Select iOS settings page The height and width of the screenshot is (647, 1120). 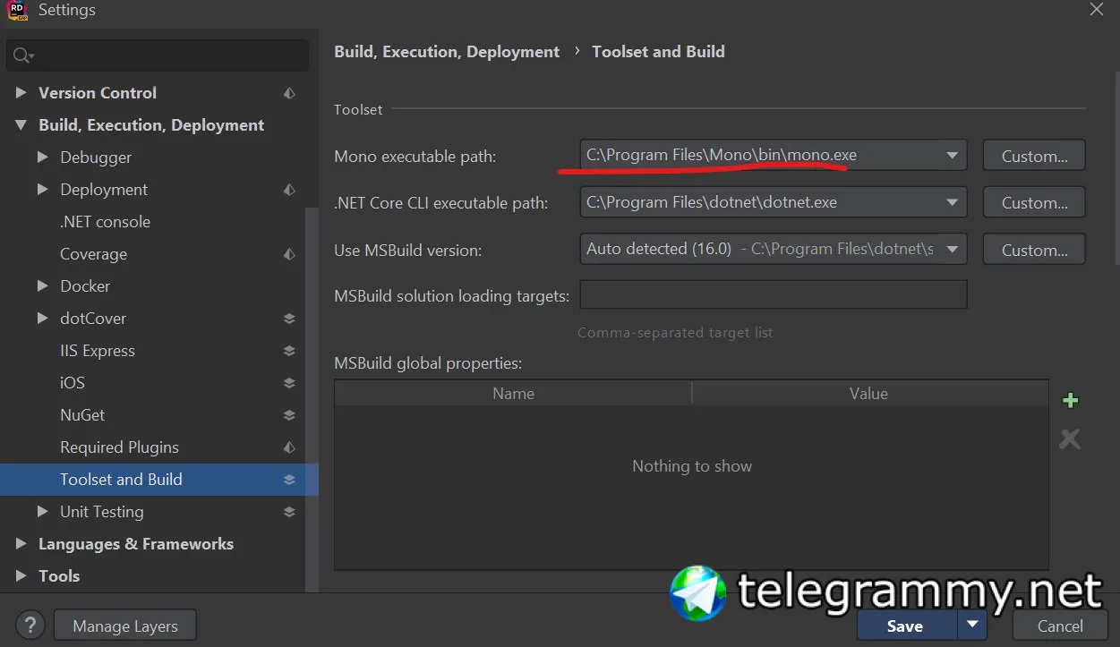(73, 383)
